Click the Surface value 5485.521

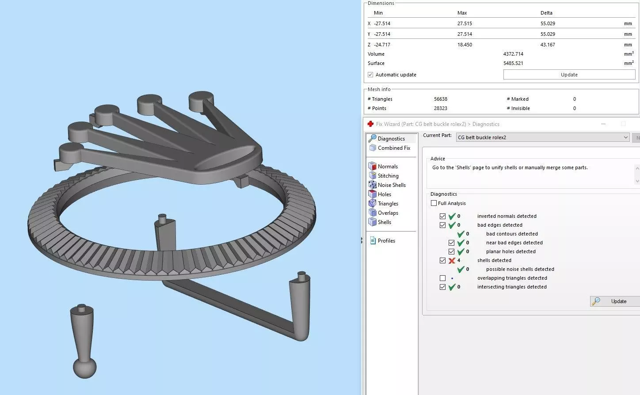[513, 63]
